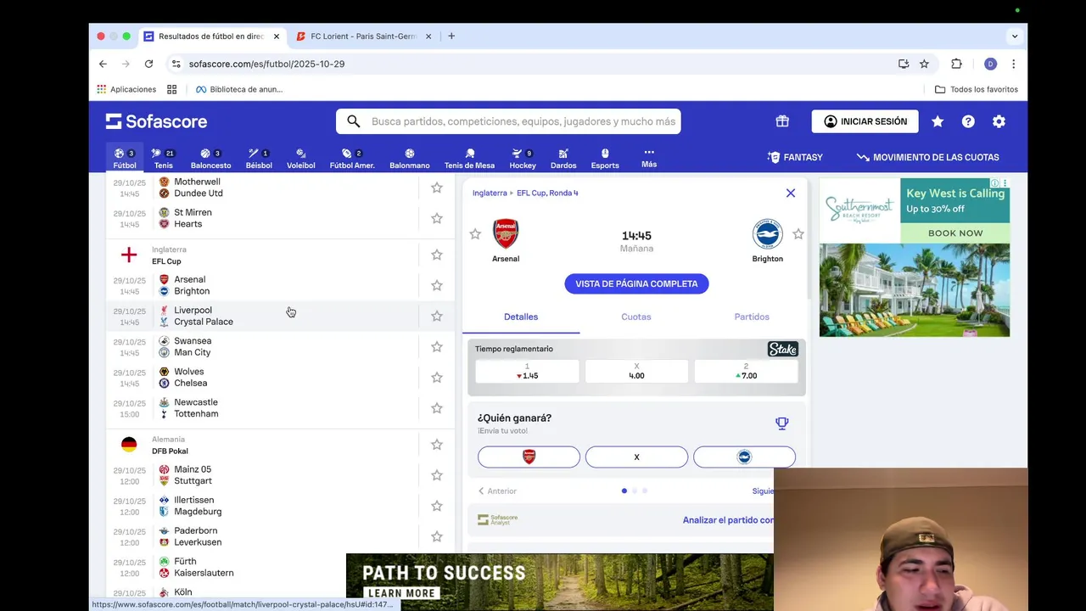Vote X for a draw
The height and width of the screenshot is (611, 1086).
[x=636, y=457]
